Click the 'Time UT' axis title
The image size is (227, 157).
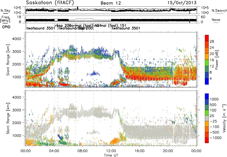[111, 155]
